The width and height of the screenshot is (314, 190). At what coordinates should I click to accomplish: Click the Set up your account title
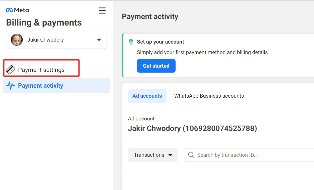pos(161,42)
